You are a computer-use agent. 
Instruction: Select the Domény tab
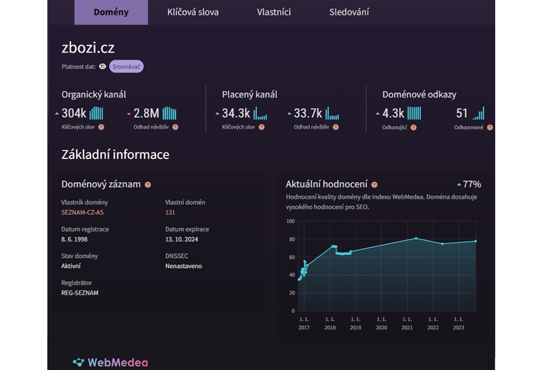point(111,12)
